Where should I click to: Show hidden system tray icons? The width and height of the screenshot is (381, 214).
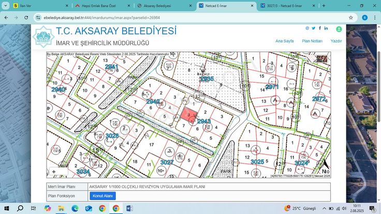[x=325, y=208]
